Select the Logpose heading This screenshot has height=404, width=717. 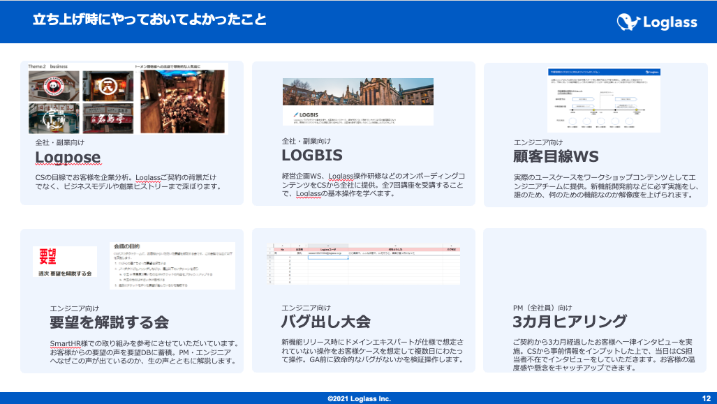68,157
